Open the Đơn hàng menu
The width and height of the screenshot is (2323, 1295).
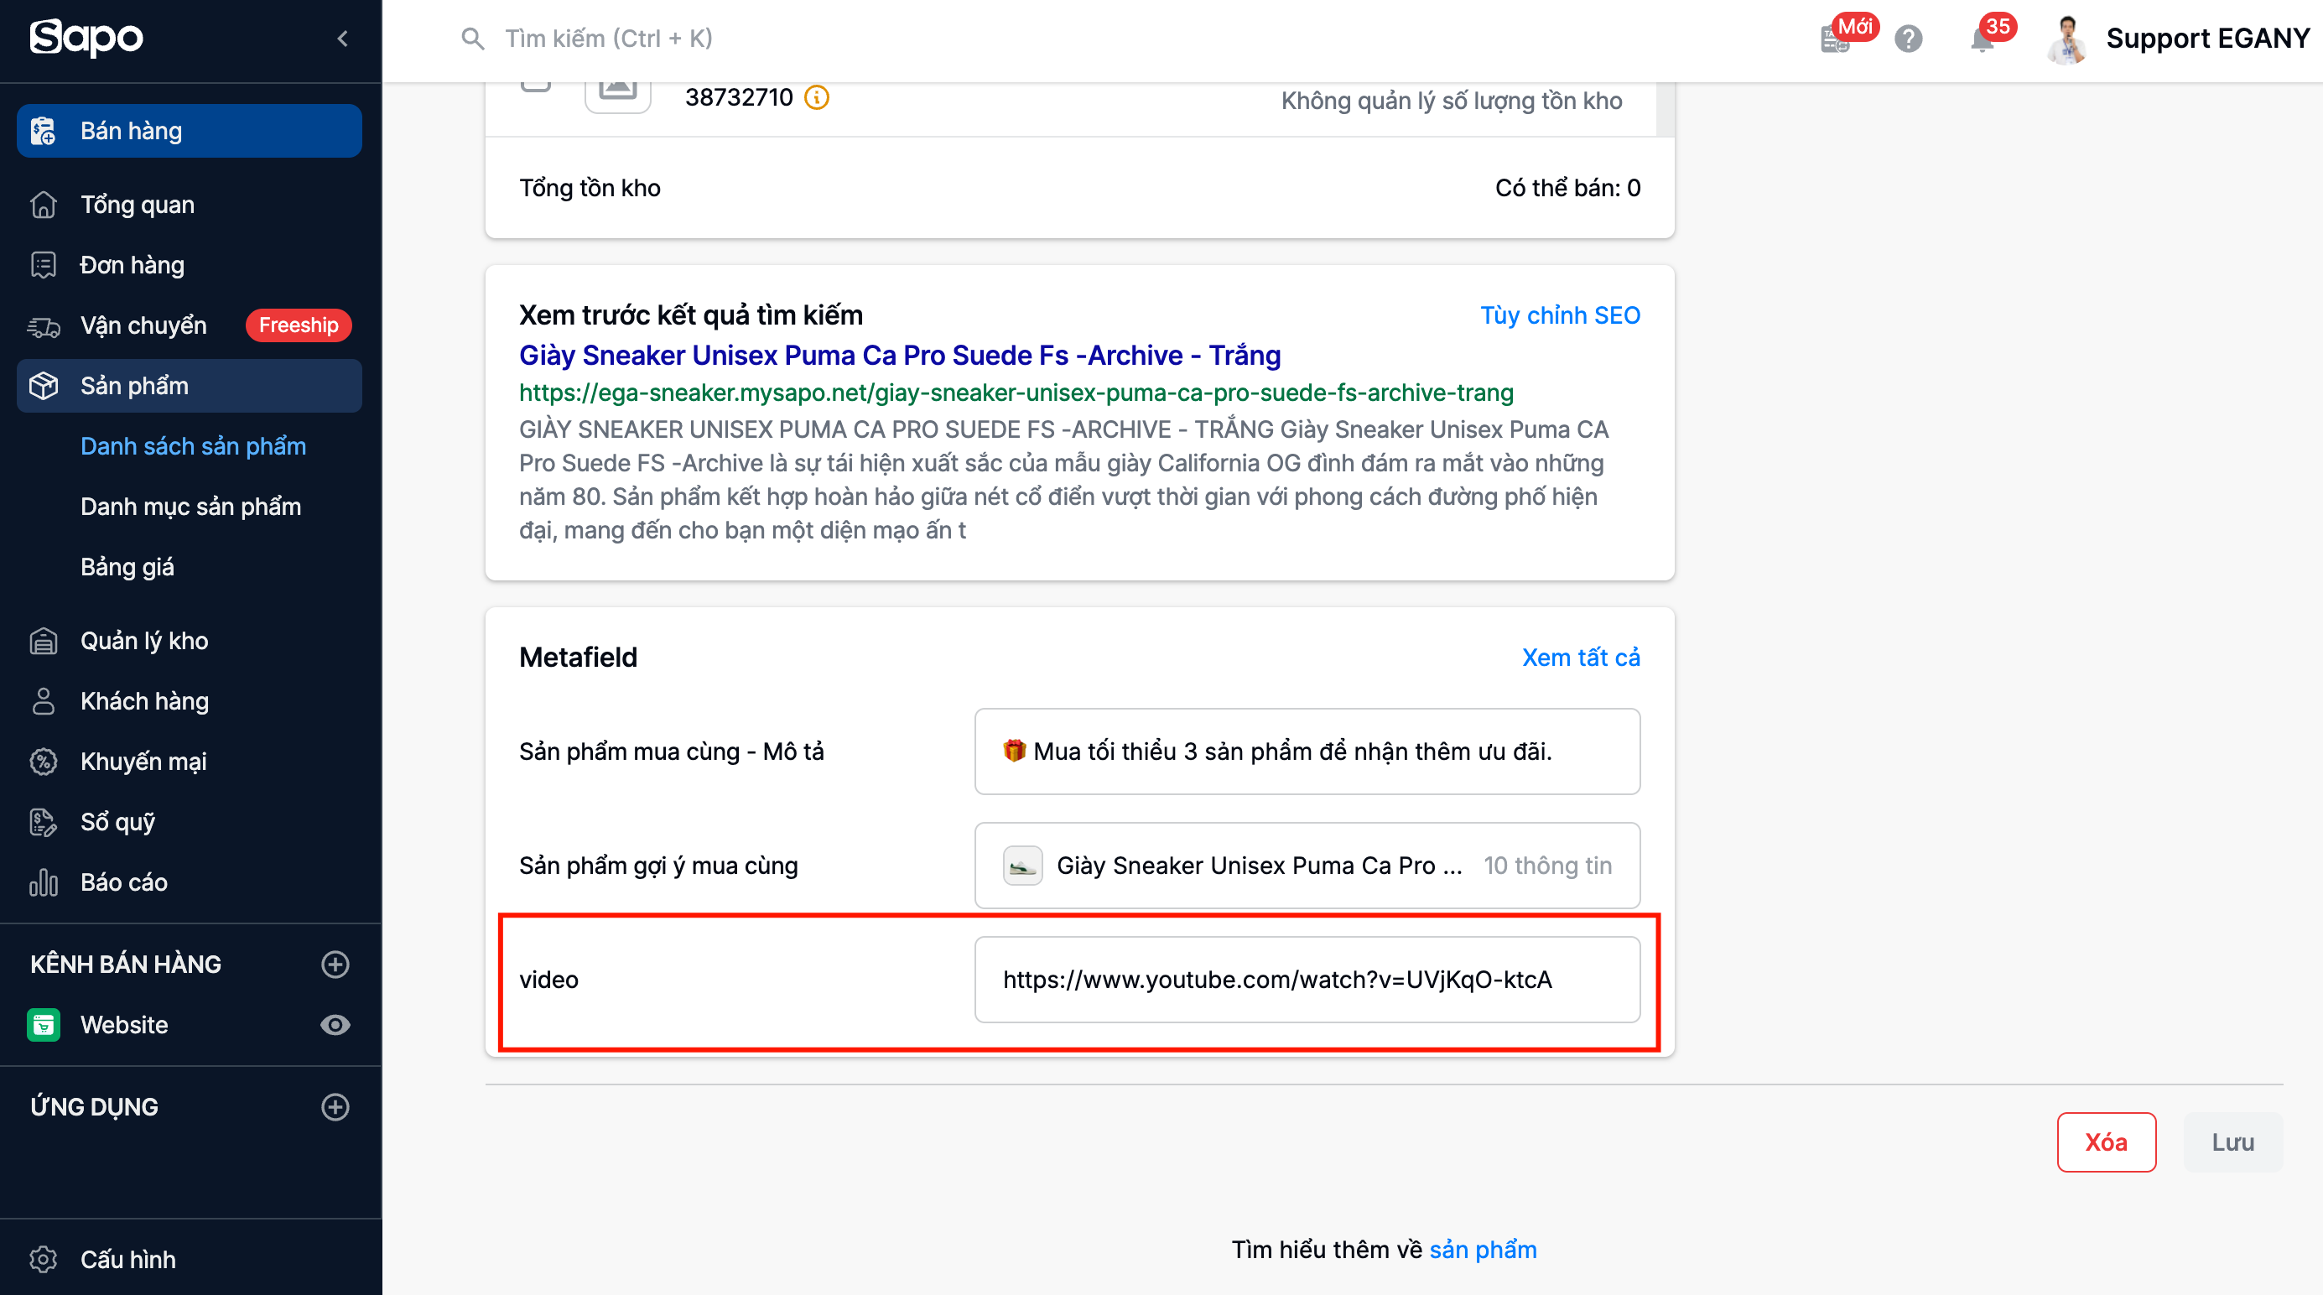132,265
